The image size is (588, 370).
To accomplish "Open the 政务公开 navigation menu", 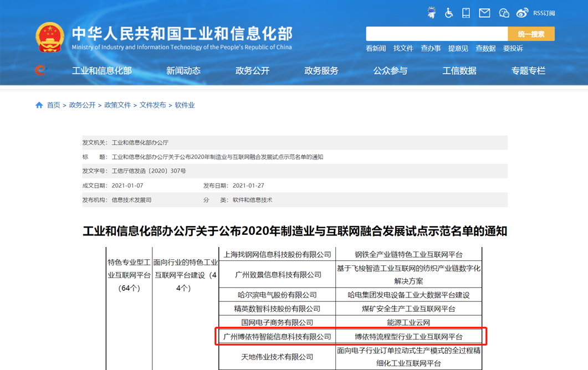I will (252, 70).
